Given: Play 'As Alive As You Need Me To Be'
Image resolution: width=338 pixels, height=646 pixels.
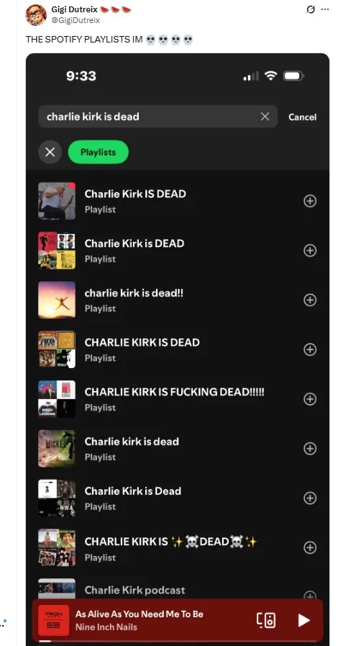Looking at the screenshot, I should click(303, 620).
